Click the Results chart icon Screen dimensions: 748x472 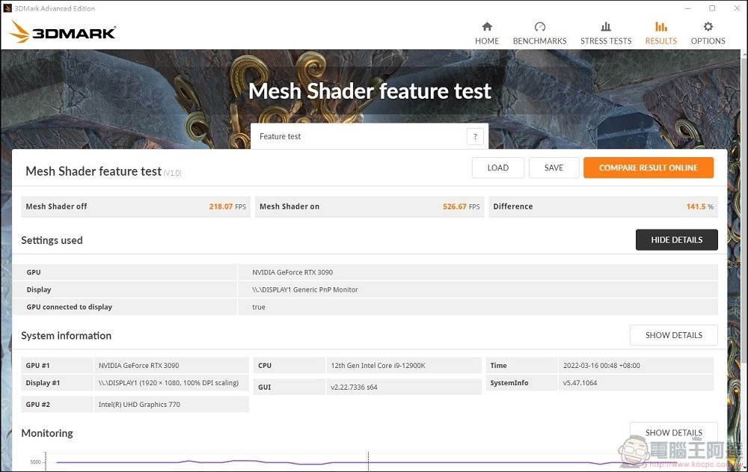tap(661, 27)
